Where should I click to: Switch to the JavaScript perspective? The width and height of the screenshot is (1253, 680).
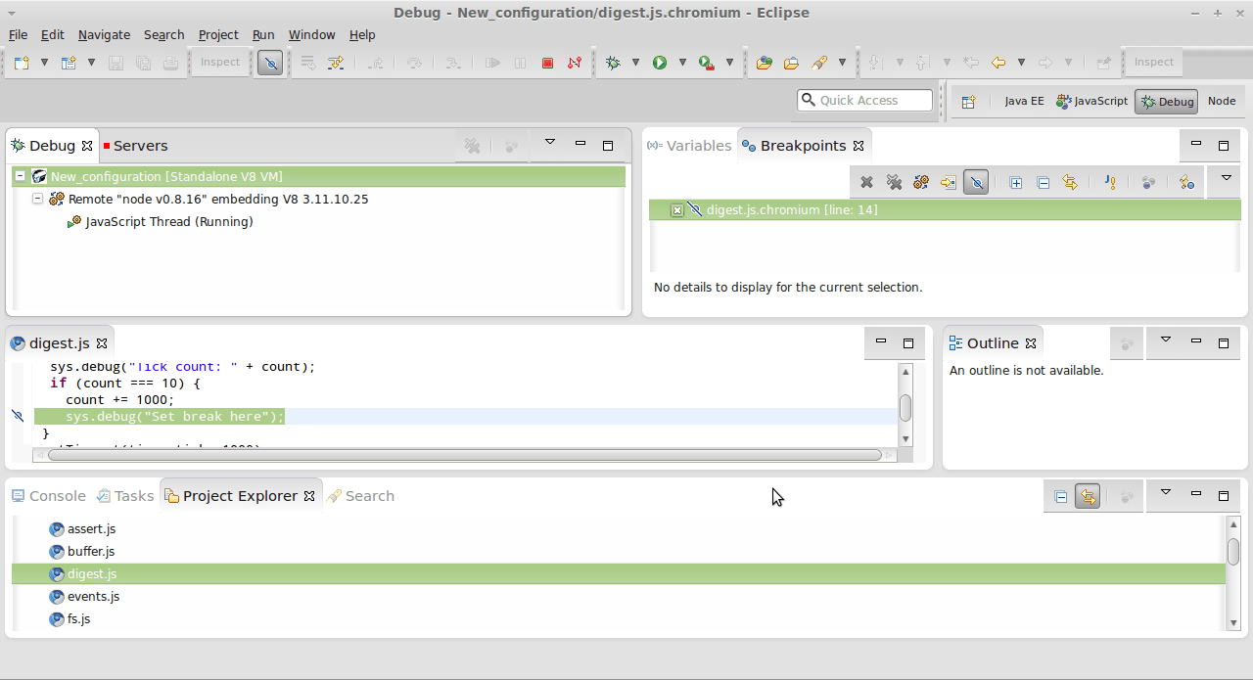1091,101
